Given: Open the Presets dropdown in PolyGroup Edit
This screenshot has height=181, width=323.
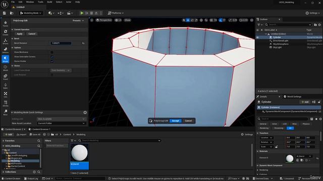Looking at the screenshot, I should coord(78,21).
